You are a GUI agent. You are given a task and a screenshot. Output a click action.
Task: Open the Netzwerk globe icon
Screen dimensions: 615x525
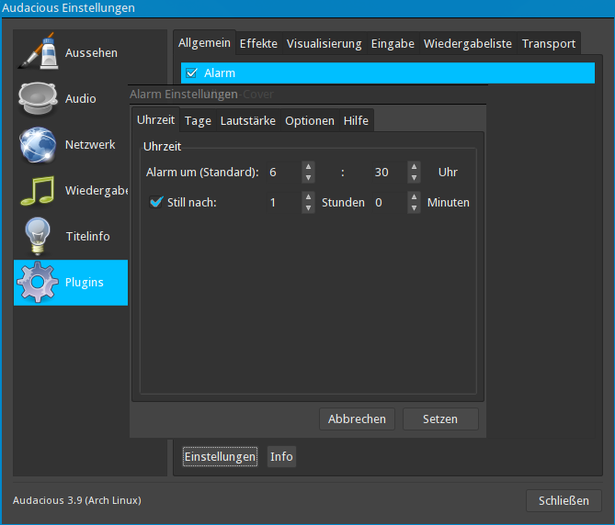tap(38, 144)
